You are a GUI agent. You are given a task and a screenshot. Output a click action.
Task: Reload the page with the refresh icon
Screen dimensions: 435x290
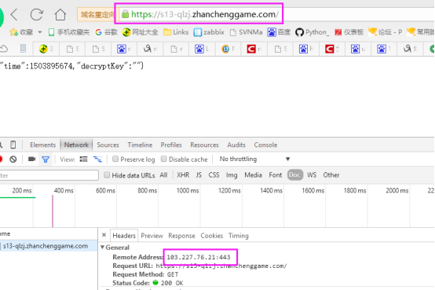coord(37,14)
